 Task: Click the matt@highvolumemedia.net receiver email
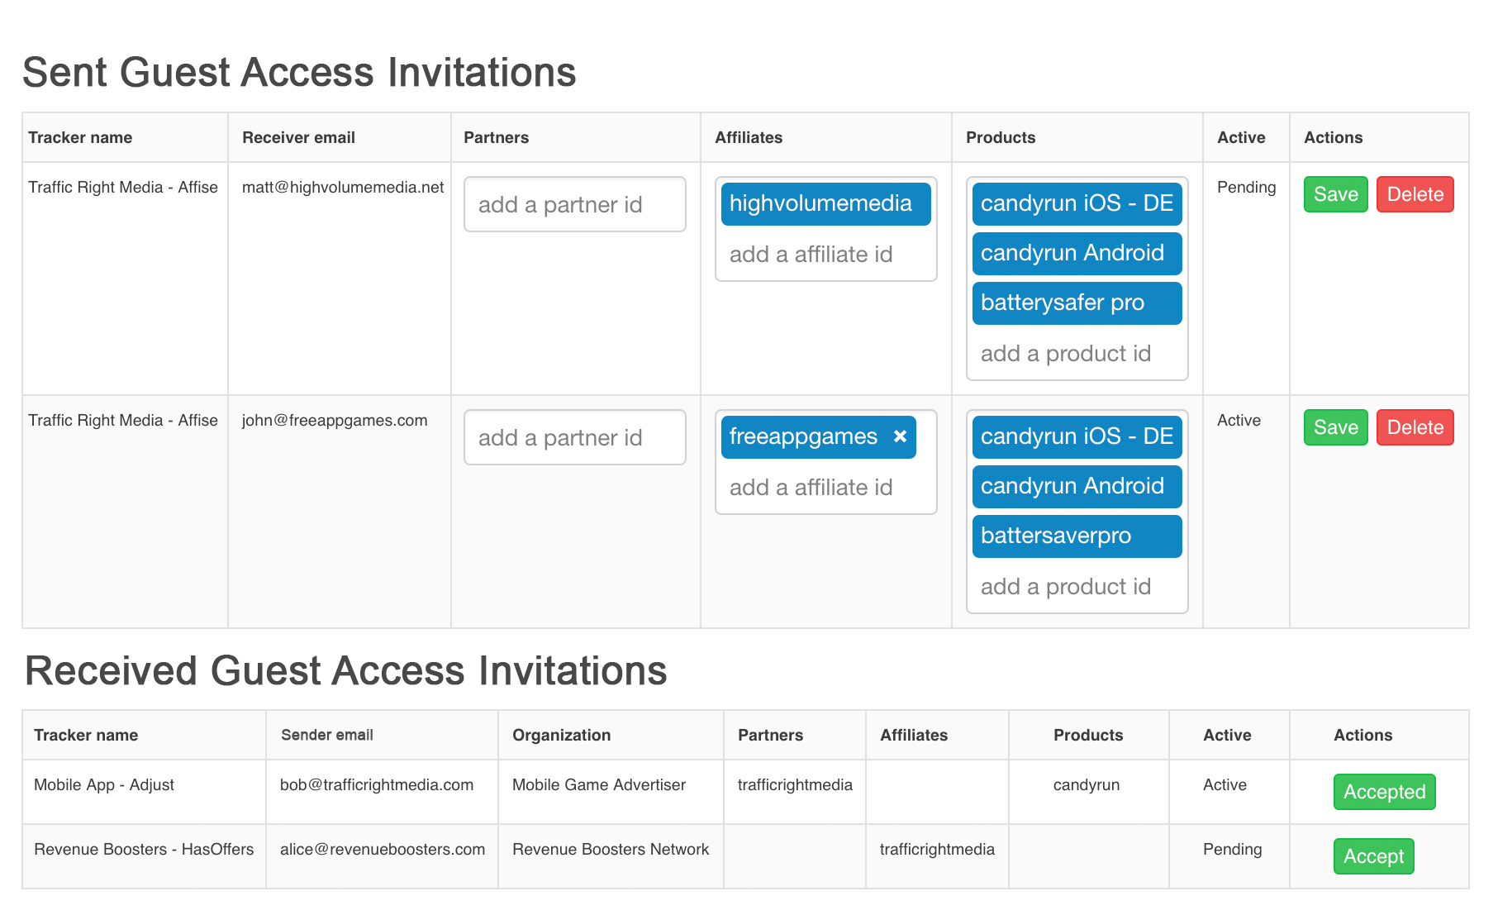[343, 188]
